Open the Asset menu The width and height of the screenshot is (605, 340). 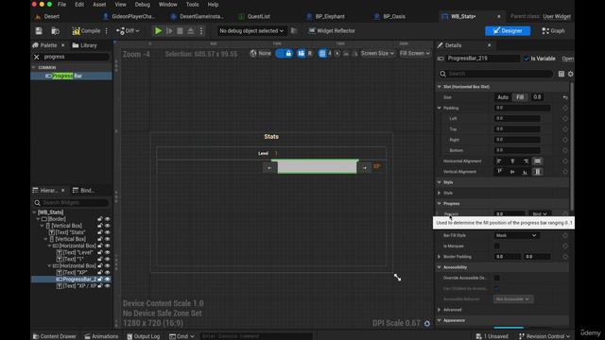point(99,5)
